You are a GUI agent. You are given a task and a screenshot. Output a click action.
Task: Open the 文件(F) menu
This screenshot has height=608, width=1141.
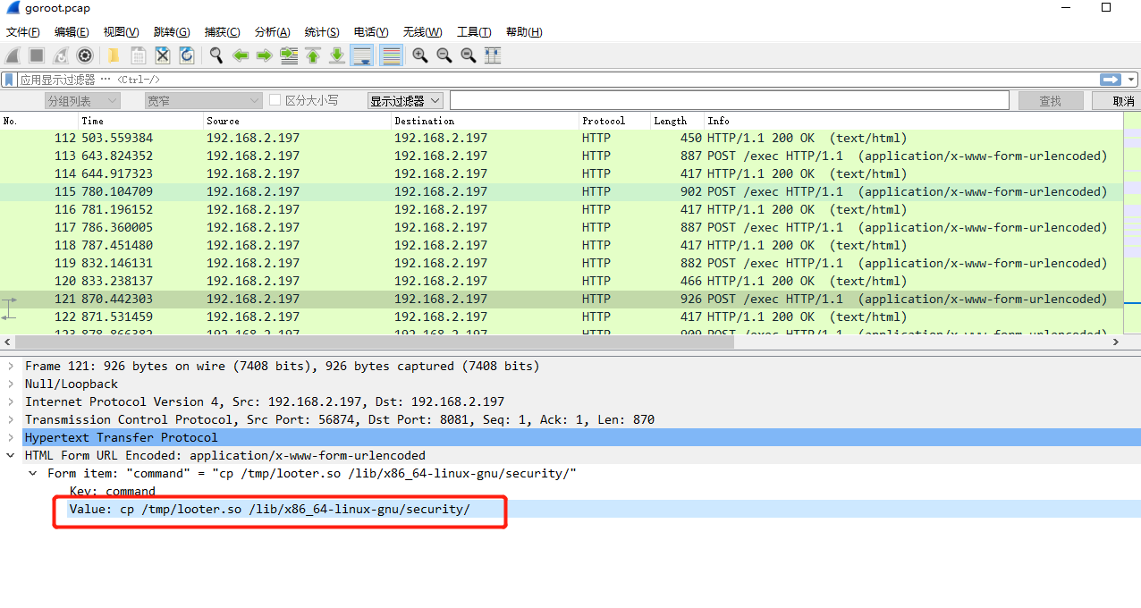click(23, 32)
